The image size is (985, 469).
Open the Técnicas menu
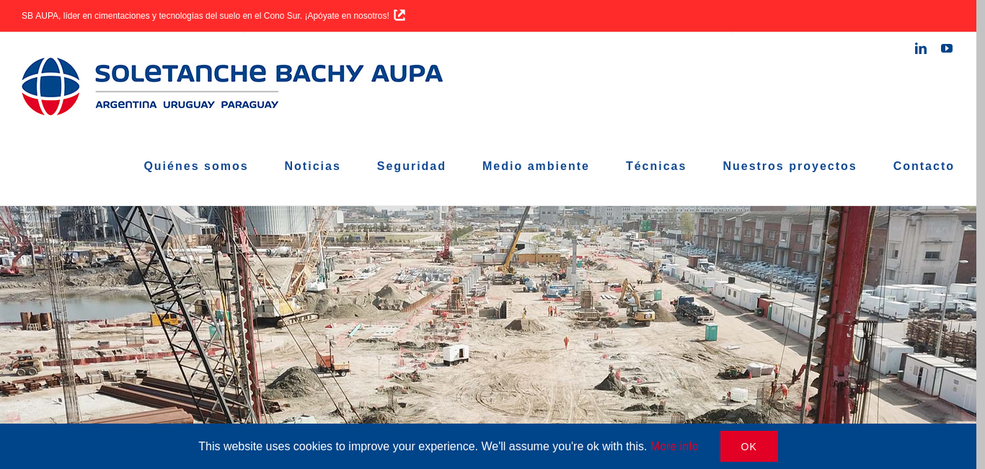pyautogui.click(x=656, y=166)
